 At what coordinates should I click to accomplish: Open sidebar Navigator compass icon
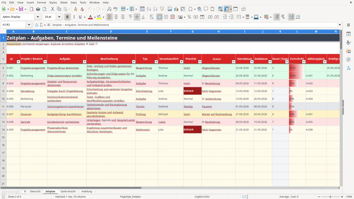(348, 60)
